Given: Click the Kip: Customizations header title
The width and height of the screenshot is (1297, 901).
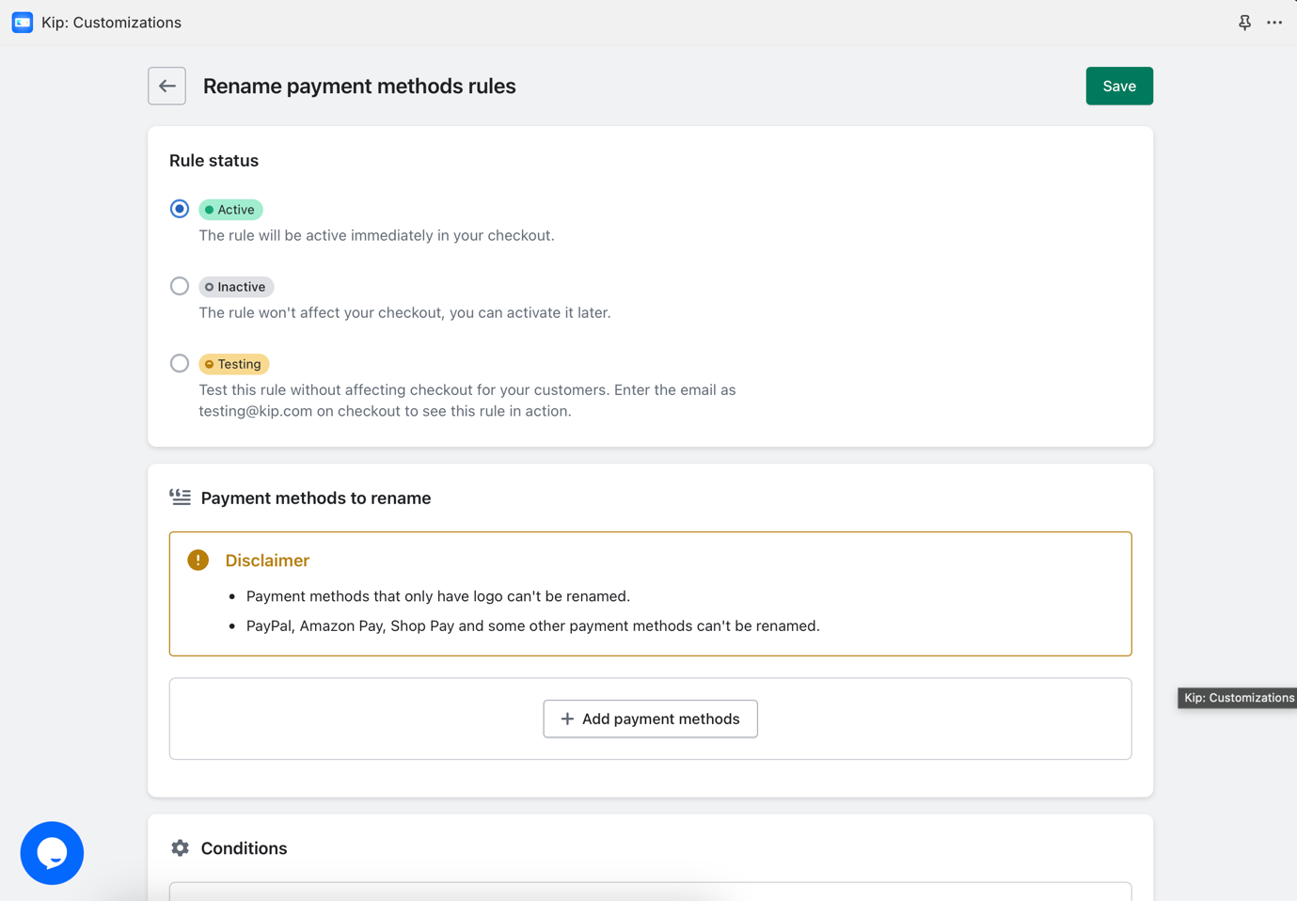Looking at the screenshot, I should 111,22.
